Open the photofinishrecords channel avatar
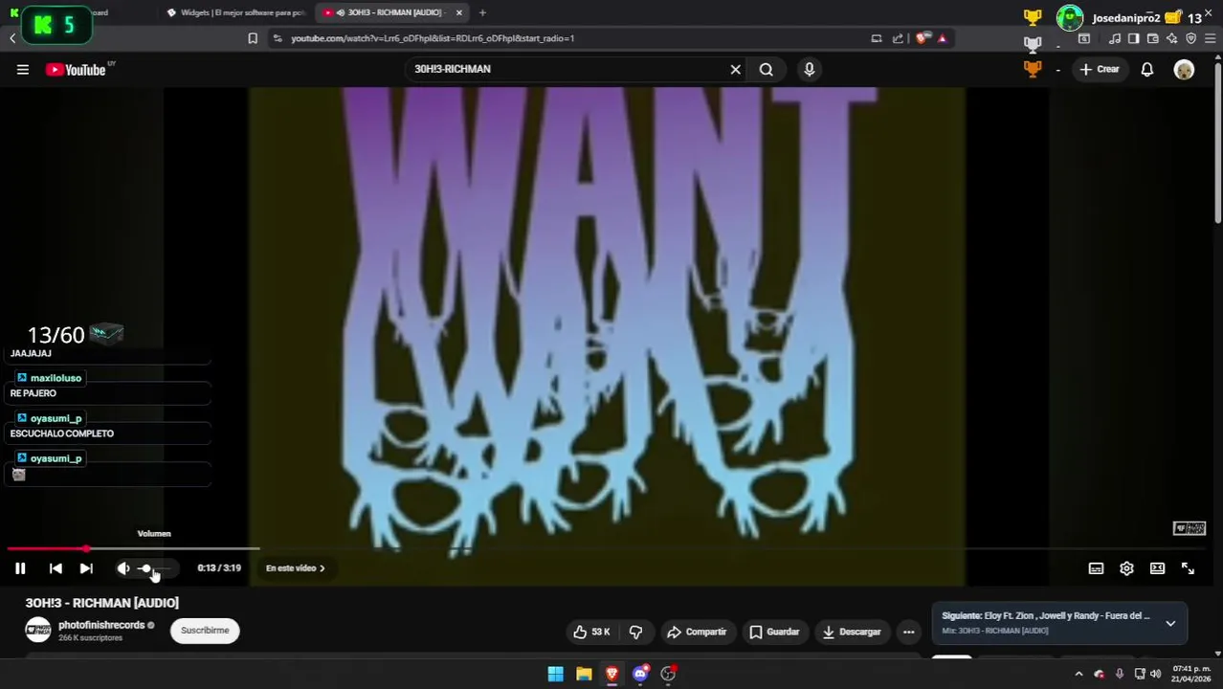This screenshot has width=1223, height=689. [38, 630]
